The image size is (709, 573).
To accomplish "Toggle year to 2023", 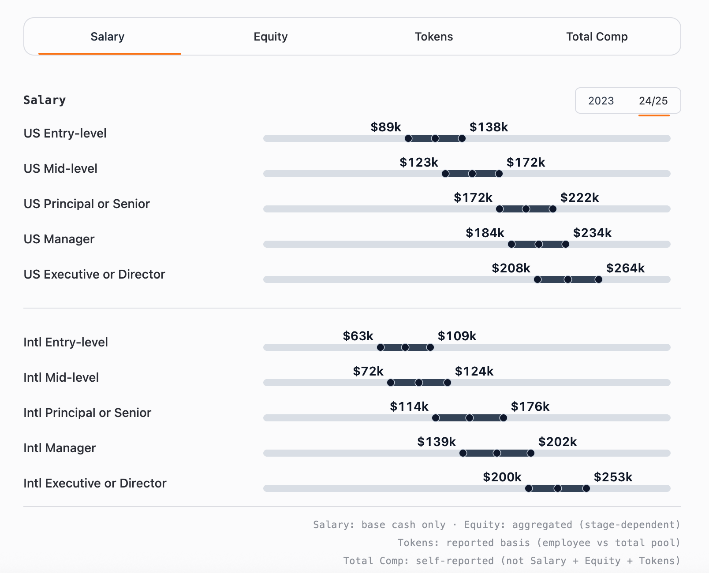I will (x=601, y=101).
